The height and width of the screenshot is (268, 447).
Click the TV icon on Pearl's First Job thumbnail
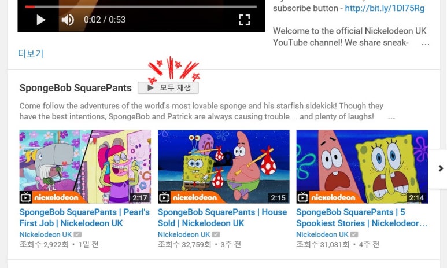(x=25, y=197)
